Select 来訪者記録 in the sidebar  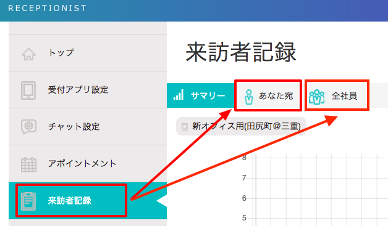[88, 201]
